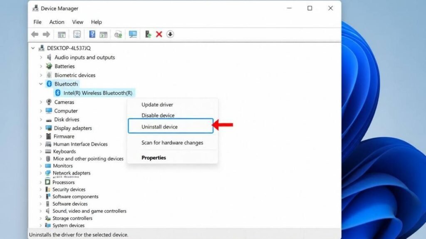The width and height of the screenshot is (426, 239).
Task: Maximize the Device Manager window
Action: (310, 8)
